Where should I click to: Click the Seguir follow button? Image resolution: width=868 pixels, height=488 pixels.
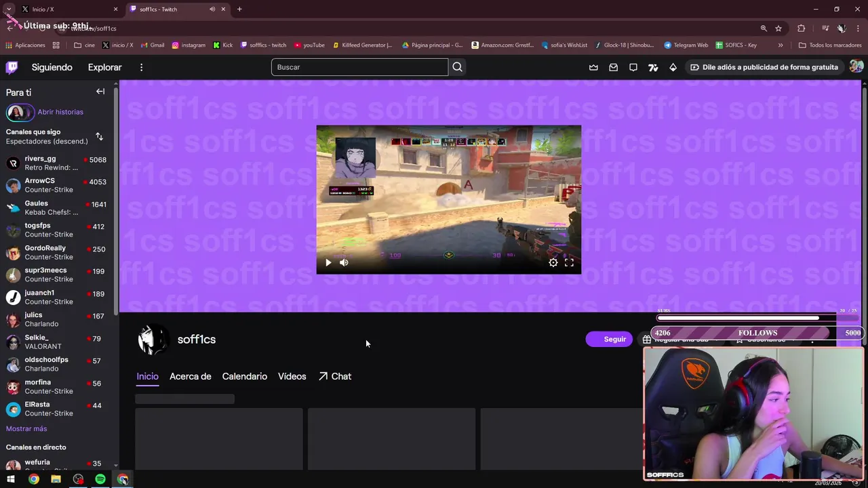click(x=609, y=339)
